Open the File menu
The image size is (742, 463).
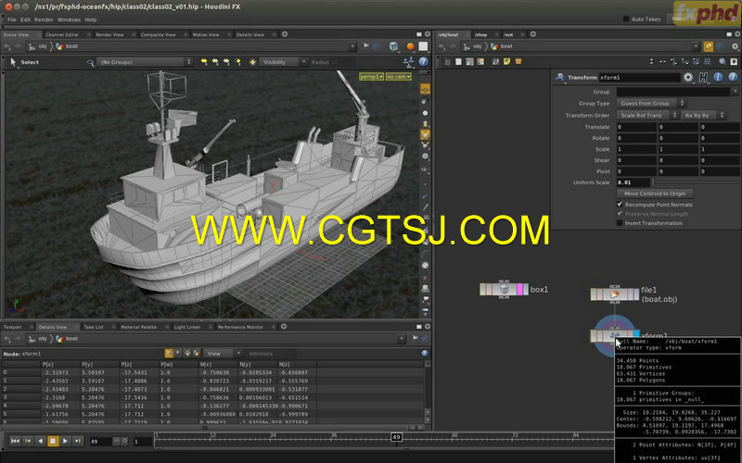[x=11, y=19]
